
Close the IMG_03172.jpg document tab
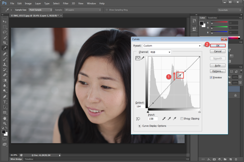61,15
